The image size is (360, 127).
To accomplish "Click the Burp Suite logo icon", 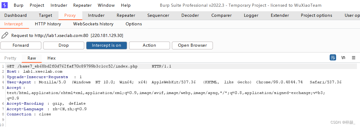I will click(x=5, y=5).
